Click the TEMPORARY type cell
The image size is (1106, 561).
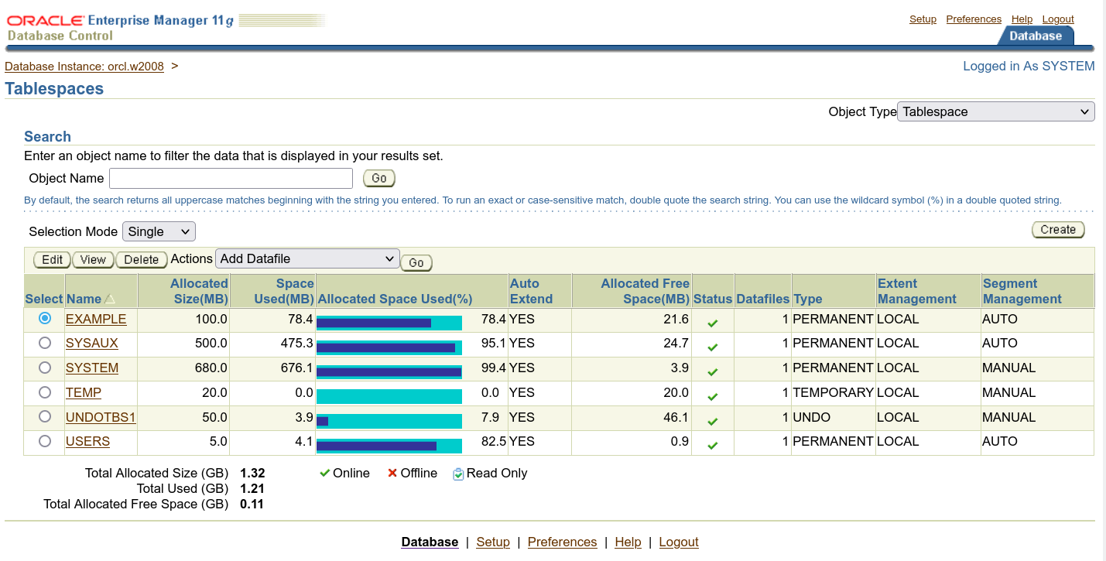pyautogui.click(x=833, y=392)
